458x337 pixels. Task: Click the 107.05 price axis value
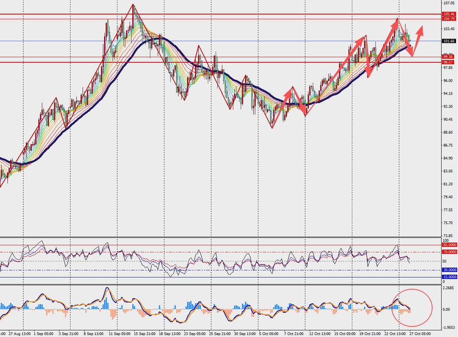[449, 3]
